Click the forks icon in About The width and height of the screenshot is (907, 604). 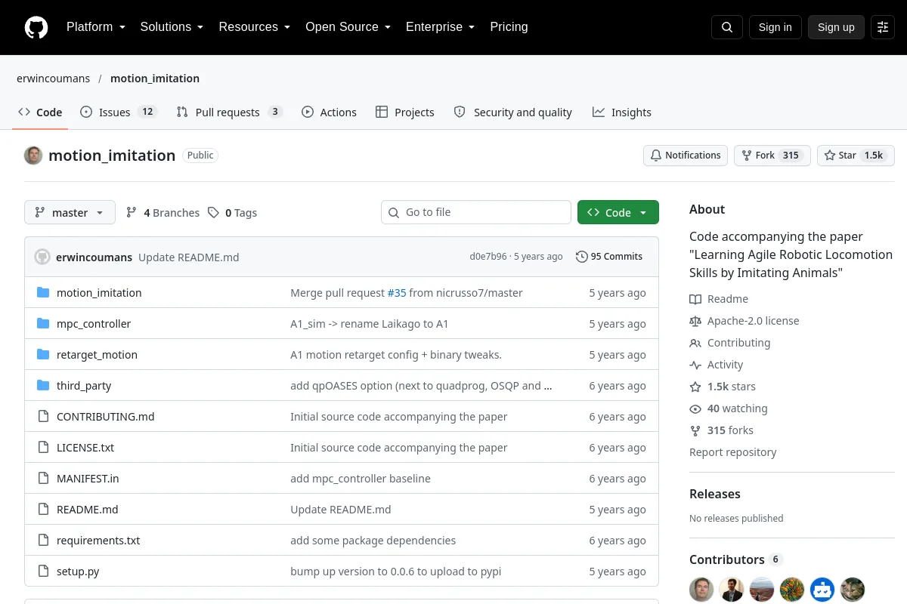click(695, 430)
